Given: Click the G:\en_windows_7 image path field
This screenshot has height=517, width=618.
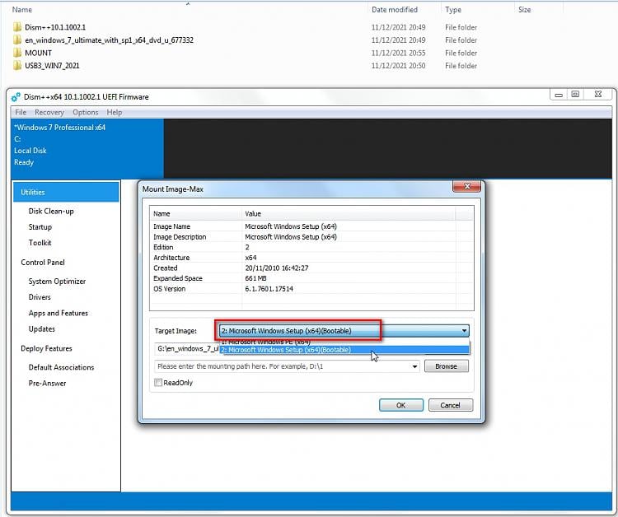Looking at the screenshot, I should coord(187,349).
